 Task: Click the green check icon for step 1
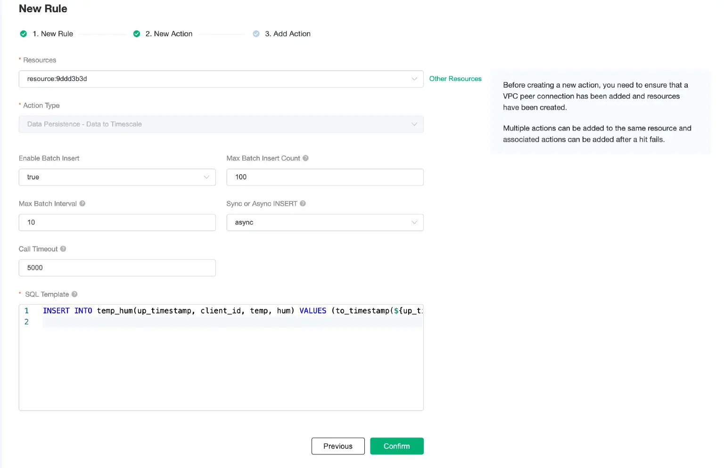tap(24, 34)
